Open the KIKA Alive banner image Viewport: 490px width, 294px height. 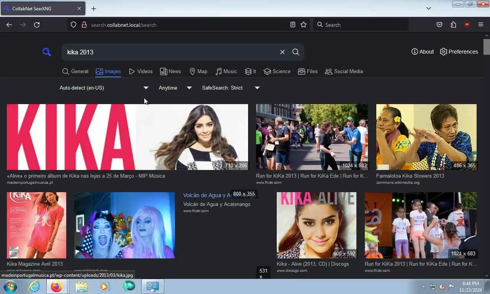[x=127, y=137]
